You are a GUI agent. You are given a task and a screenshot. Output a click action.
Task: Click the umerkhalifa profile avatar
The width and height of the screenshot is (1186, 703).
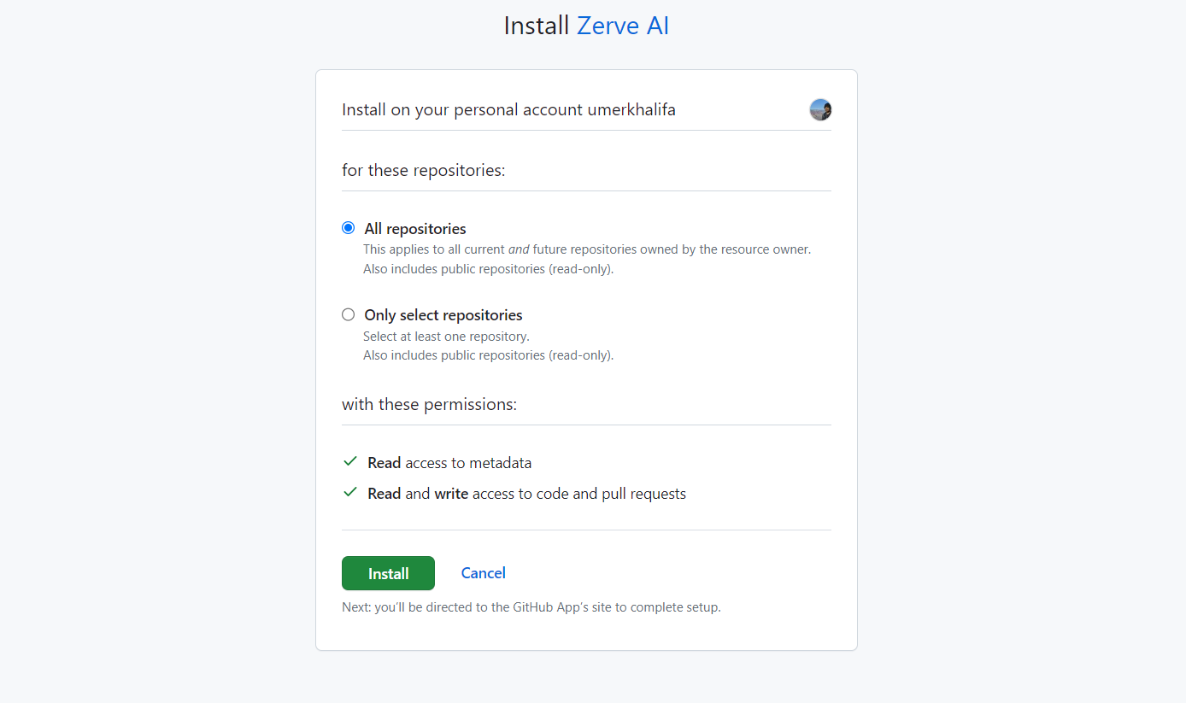tap(820, 109)
